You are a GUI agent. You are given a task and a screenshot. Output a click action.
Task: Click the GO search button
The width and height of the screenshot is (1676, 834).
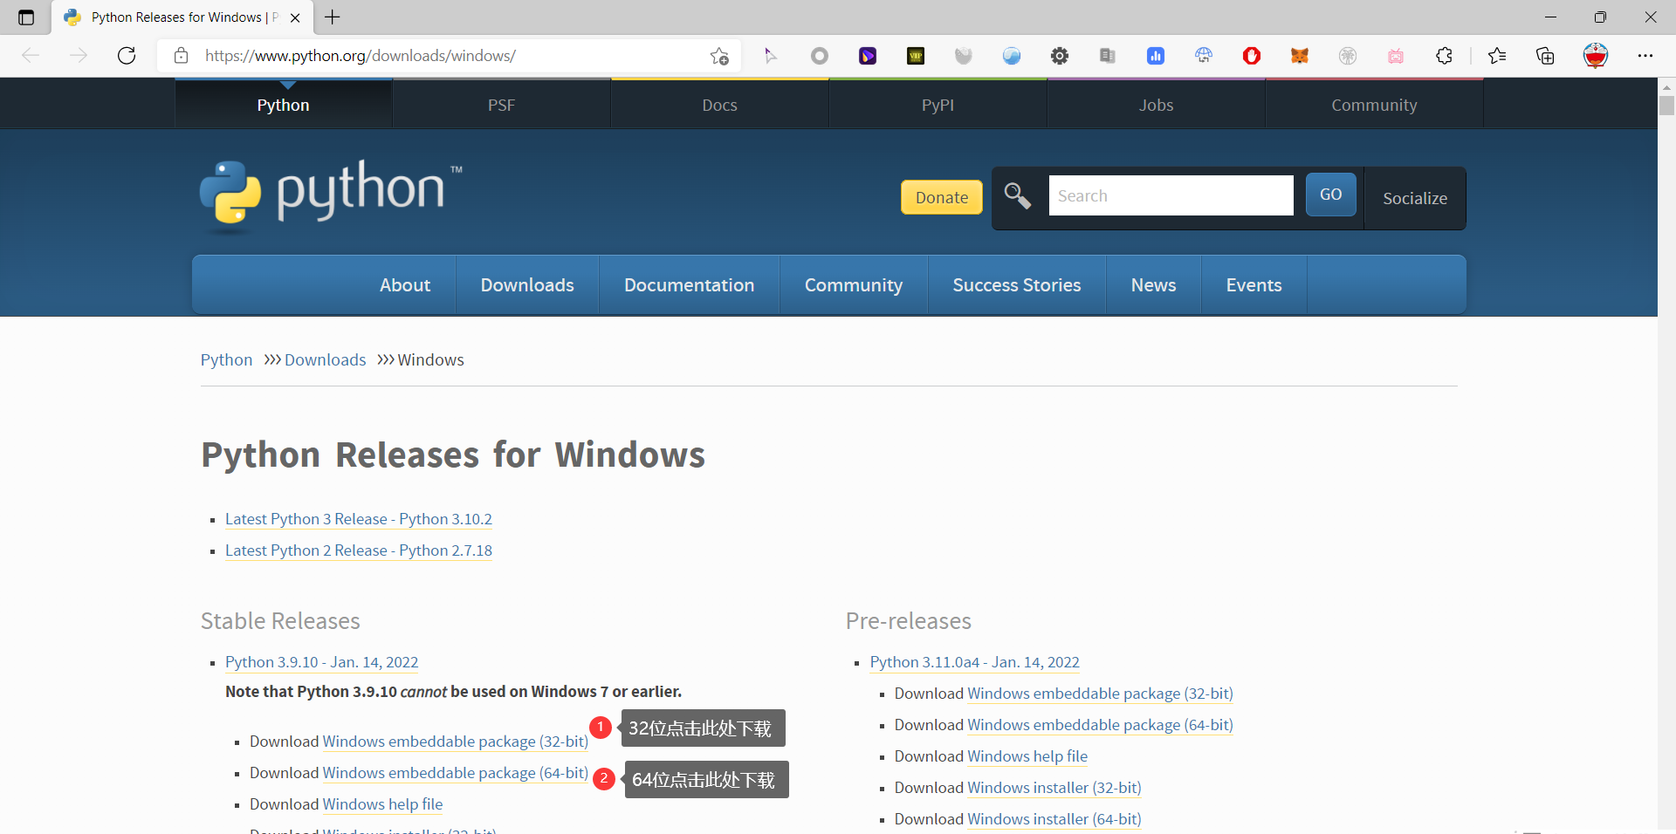pos(1331,195)
